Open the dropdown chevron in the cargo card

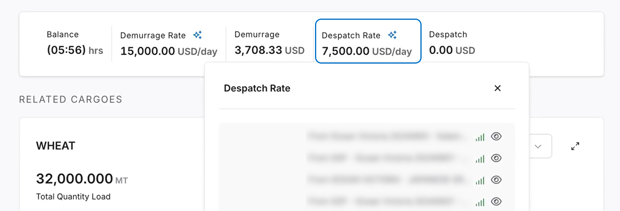(x=538, y=146)
